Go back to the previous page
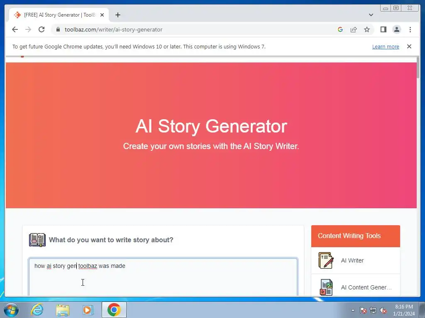 15,29
